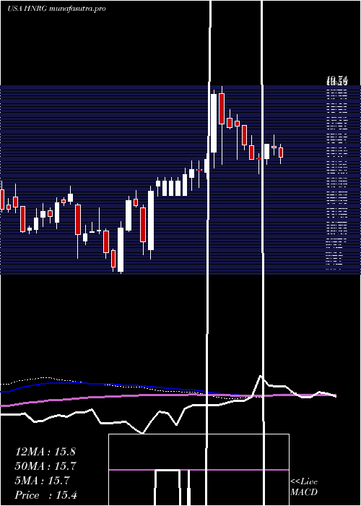
Task: Select the 12MA : 15.8 readout
Action: click(x=45, y=452)
